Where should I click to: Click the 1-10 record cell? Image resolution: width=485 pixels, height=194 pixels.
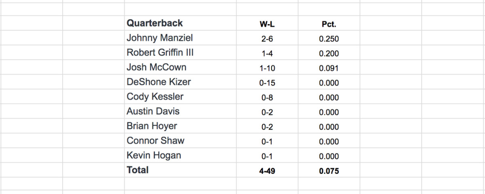point(268,68)
